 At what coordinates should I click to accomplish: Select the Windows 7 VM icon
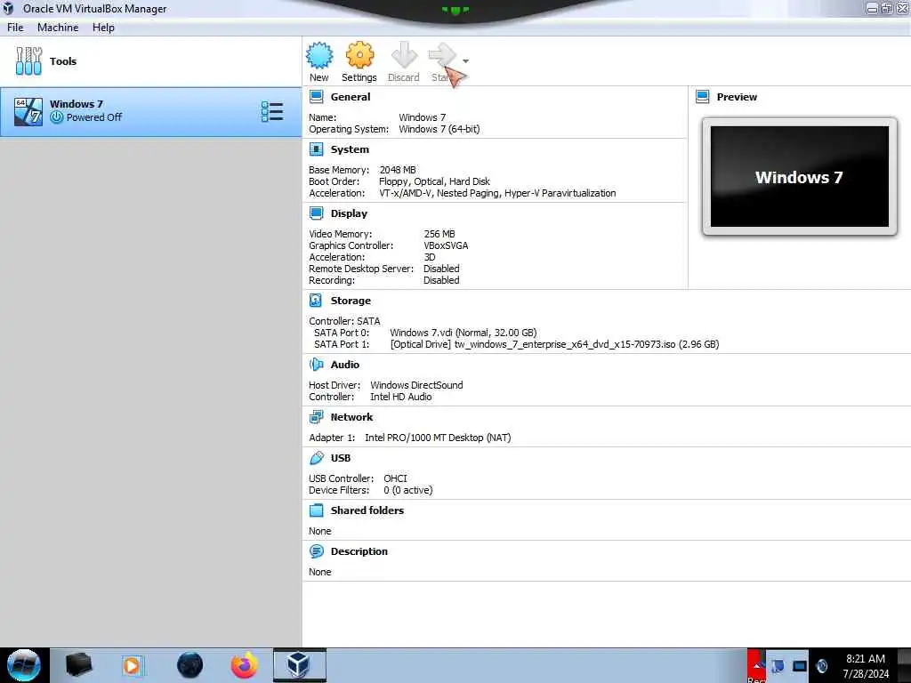tap(28, 111)
